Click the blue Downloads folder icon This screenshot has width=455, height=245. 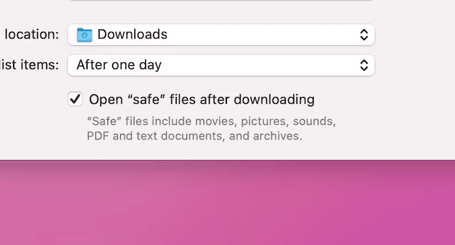84,35
